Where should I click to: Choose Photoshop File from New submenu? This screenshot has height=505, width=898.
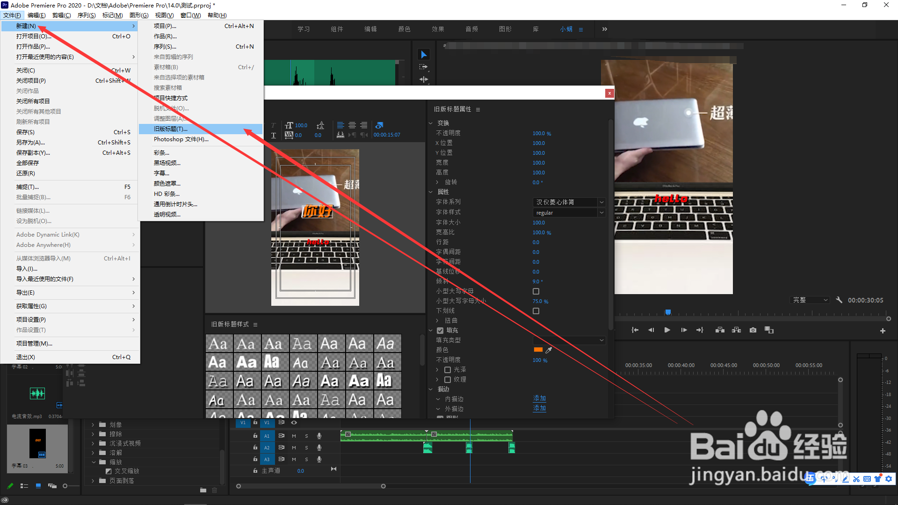pos(201,139)
